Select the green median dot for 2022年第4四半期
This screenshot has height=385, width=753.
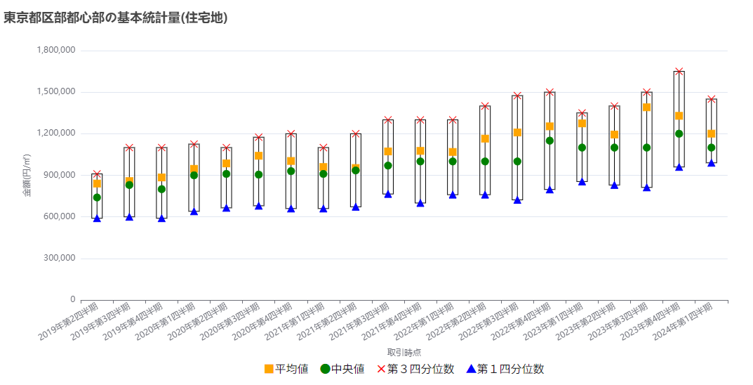point(549,141)
